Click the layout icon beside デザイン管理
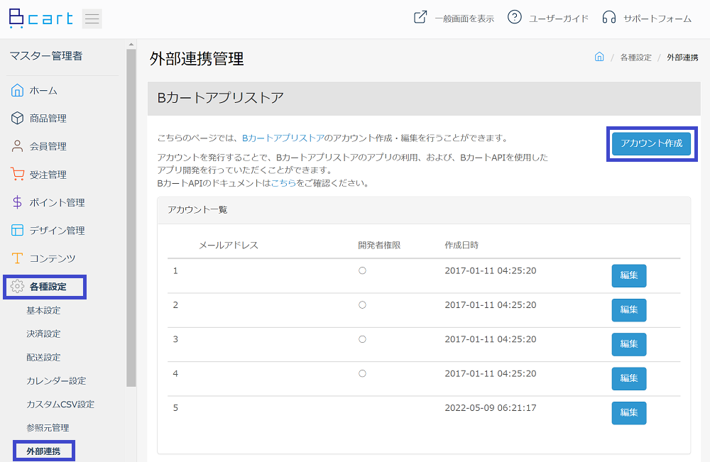 coord(17,231)
